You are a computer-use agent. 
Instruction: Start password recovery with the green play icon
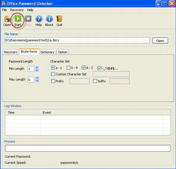(18, 19)
